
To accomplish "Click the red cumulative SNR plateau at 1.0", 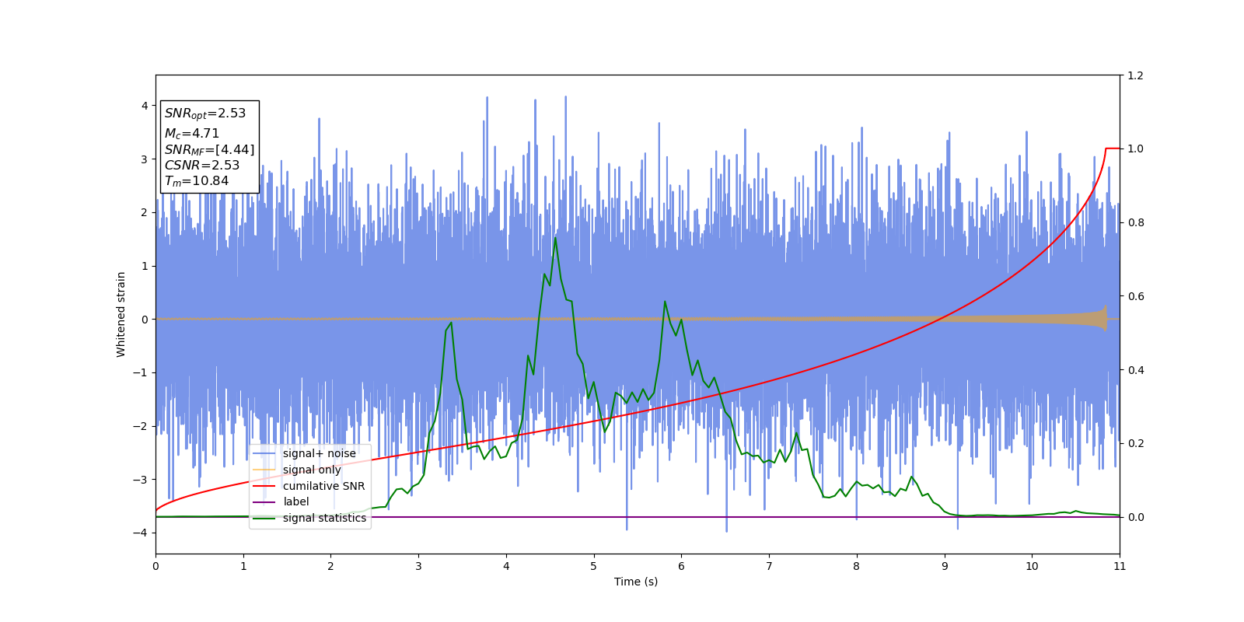I will click(x=1113, y=149).
